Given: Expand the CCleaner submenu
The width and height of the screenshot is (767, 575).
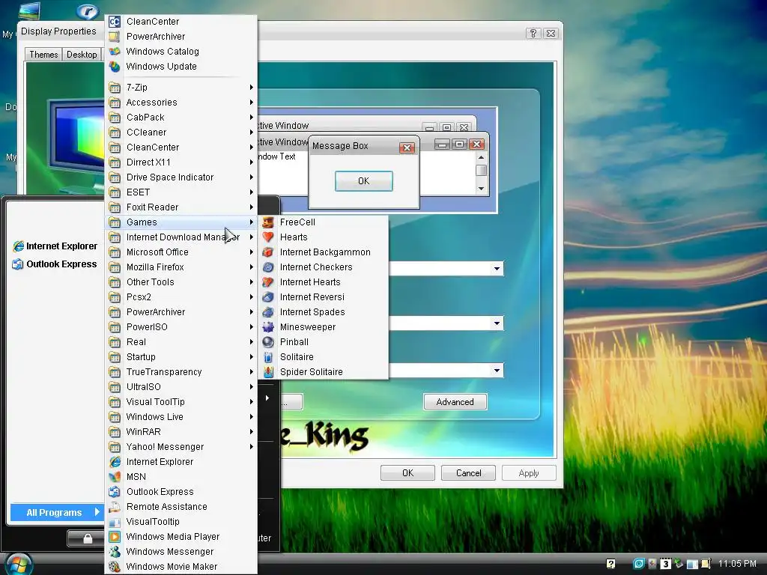Looking at the screenshot, I should point(181,133).
